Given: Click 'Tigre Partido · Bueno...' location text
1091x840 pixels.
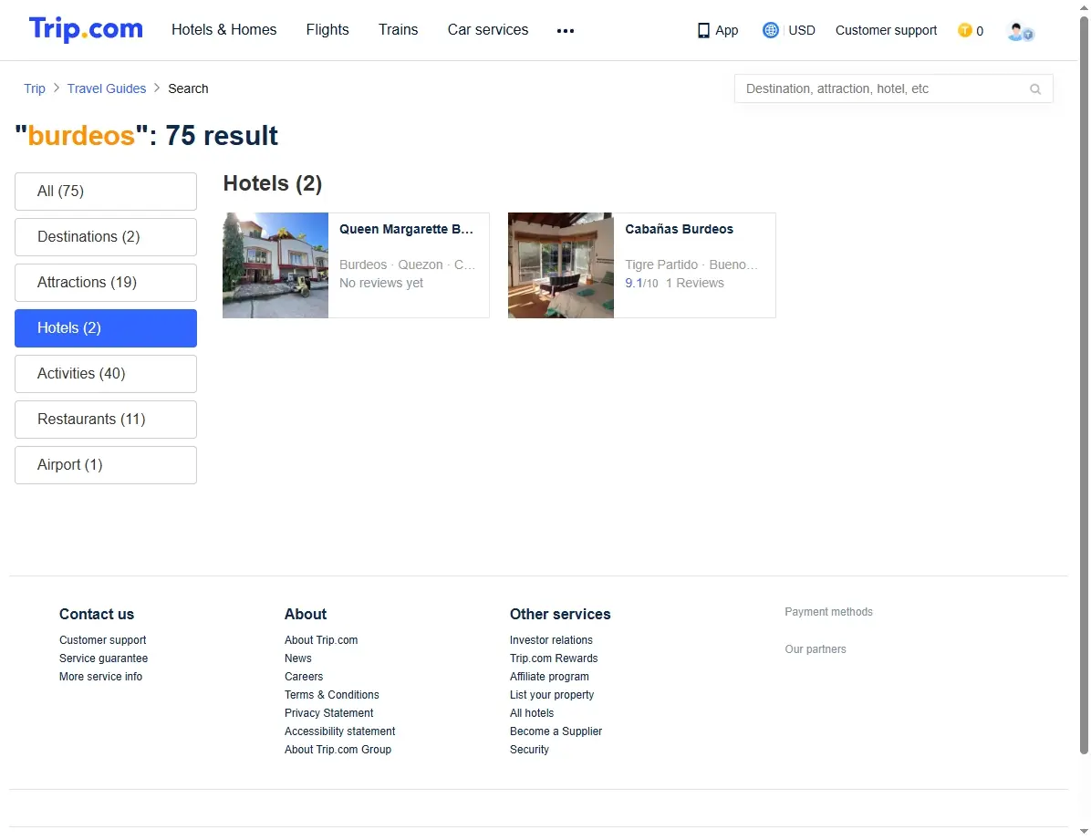Looking at the screenshot, I should click(691, 265).
